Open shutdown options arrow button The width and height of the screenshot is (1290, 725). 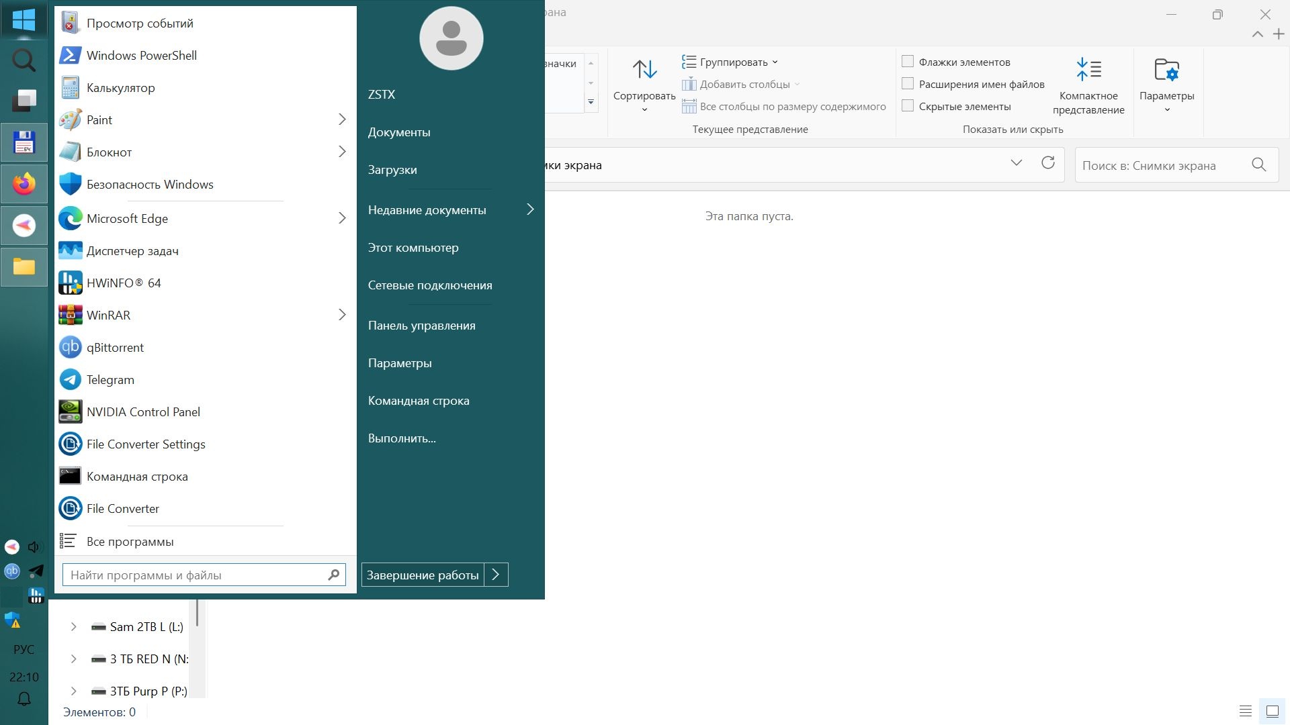coord(496,575)
